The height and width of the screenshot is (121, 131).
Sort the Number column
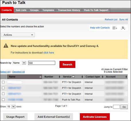point(59,77)
